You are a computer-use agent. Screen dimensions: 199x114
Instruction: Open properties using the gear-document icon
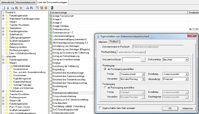(x=27, y=8)
